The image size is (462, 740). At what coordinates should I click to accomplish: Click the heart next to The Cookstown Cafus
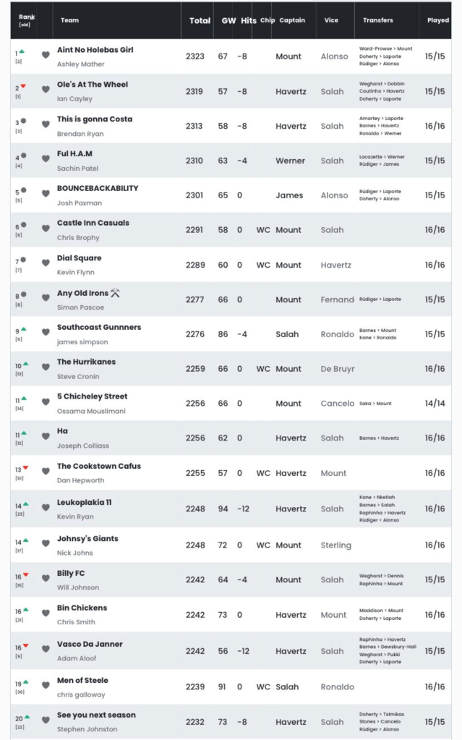46,472
